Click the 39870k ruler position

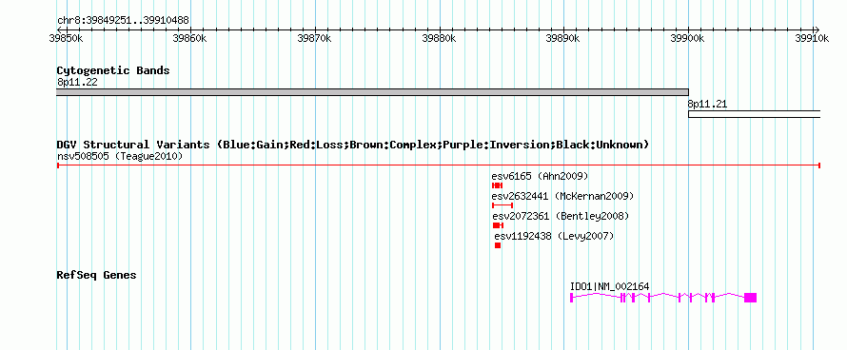(x=315, y=38)
